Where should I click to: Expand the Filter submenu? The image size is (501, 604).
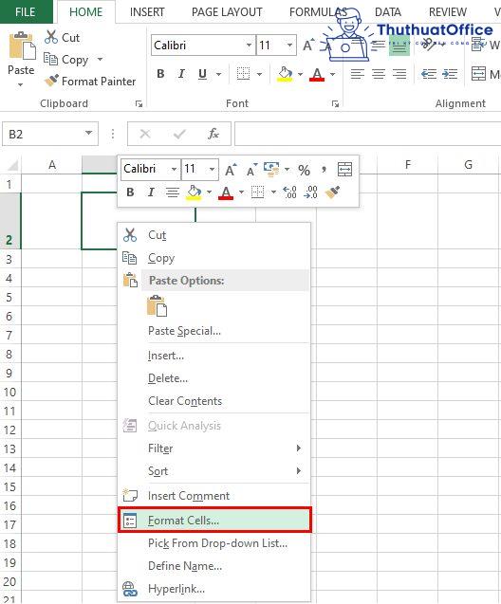pos(213,448)
